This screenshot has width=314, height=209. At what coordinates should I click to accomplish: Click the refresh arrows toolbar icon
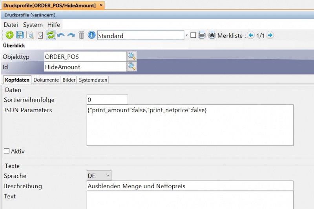point(50,35)
